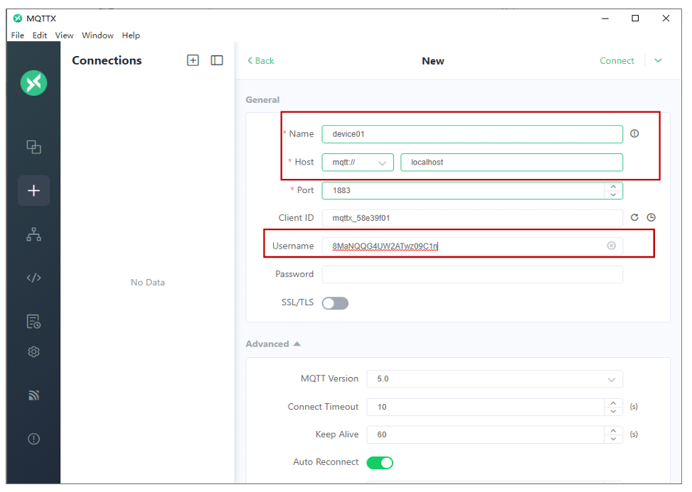692x492 pixels.
Task: Click the MQTTX logo in sidebar
Action: pos(33,83)
